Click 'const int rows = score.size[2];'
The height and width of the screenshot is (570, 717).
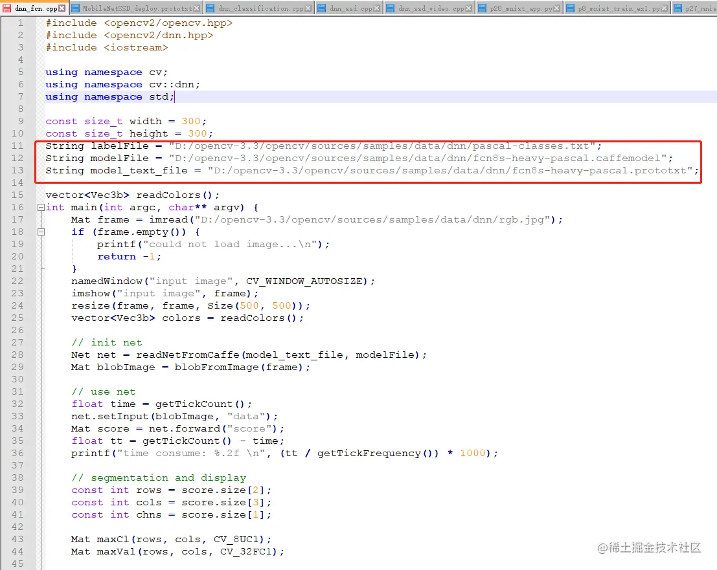(x=172, y=490)
